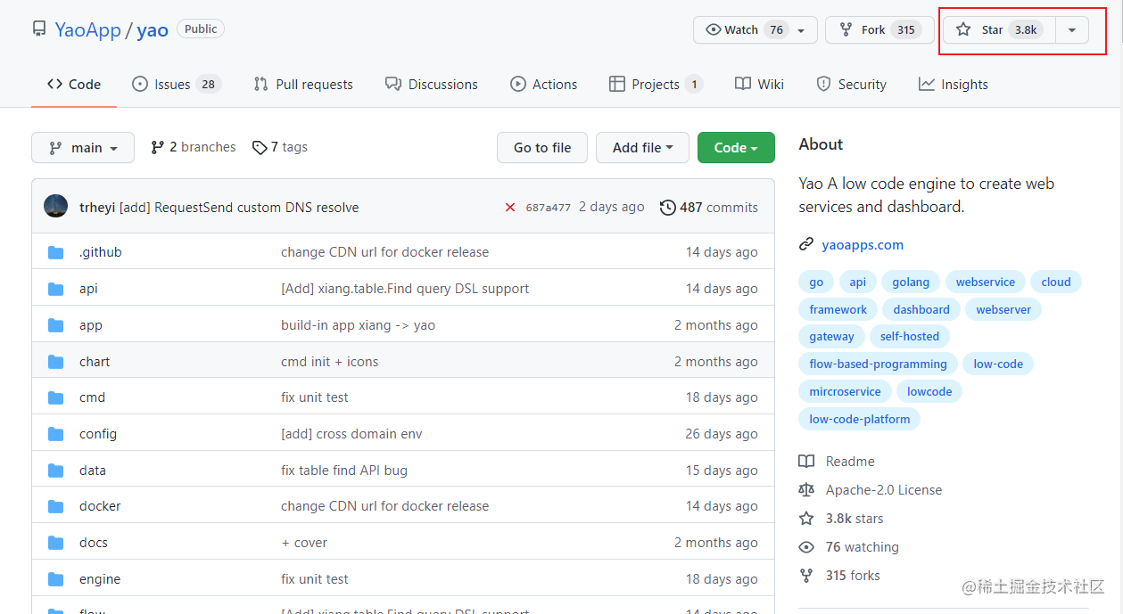Open the Insights tab
This screenshot has width=1123, height=614.
(x=954, y=84)
